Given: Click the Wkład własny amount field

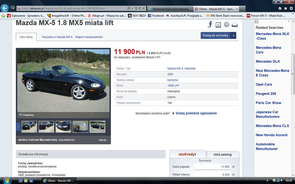Looking at the screenshot, I should pos(212,175).
